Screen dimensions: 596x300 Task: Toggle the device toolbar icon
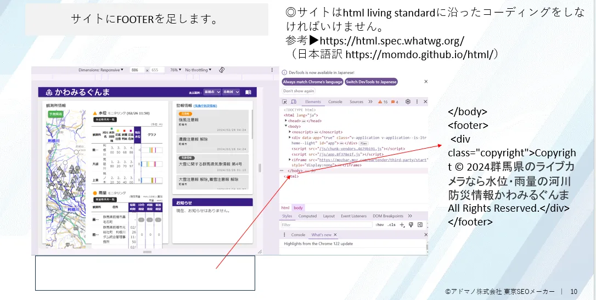(x=294, y=102)
